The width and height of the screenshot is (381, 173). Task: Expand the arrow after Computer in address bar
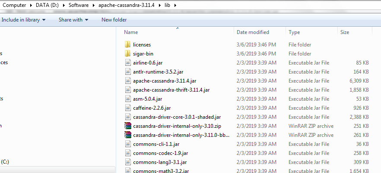point(31,5)
